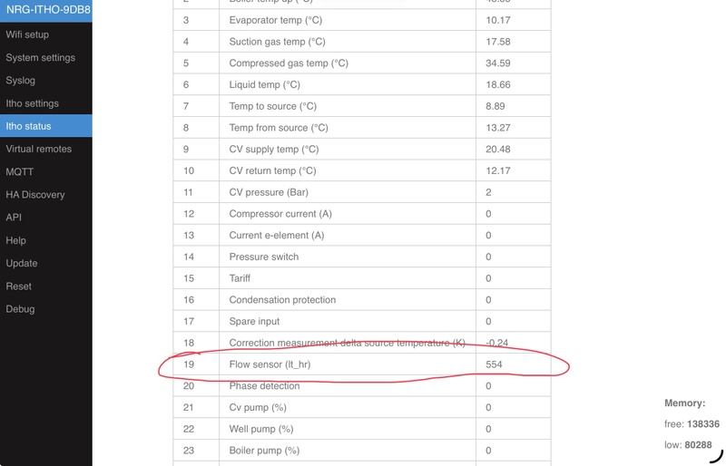Open the API menu entry
726x466 pixels.
14,218
